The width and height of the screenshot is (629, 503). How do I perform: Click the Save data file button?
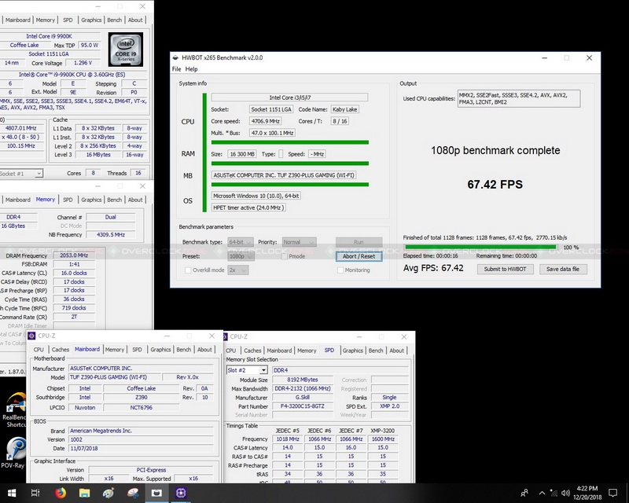[563, 269]
